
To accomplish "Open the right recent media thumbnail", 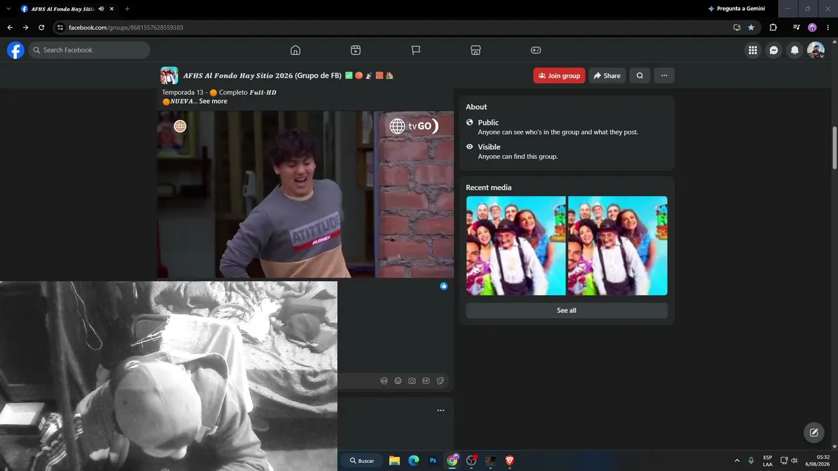I will pyautogui.click(x=618, y=246).
